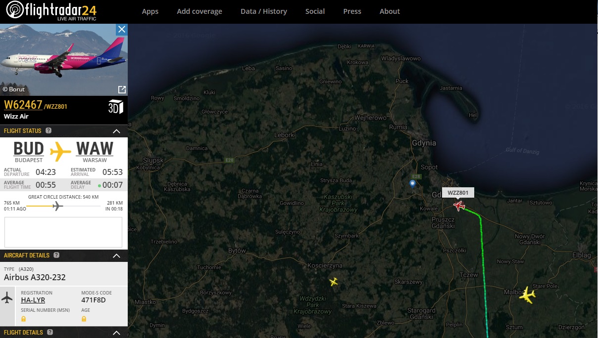Click the Gdynia city label on map
The width and height of the screenshot is (598, 338).
coord(424,143)
